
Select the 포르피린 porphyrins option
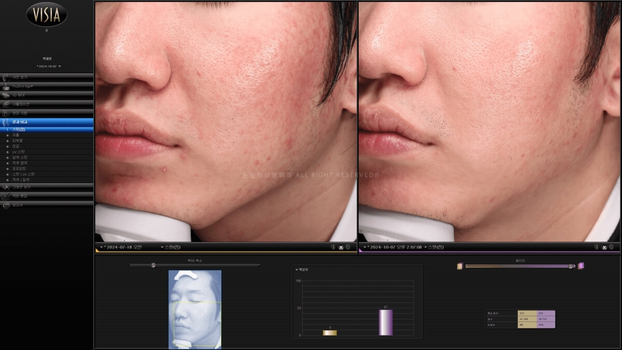coord(47,169)
